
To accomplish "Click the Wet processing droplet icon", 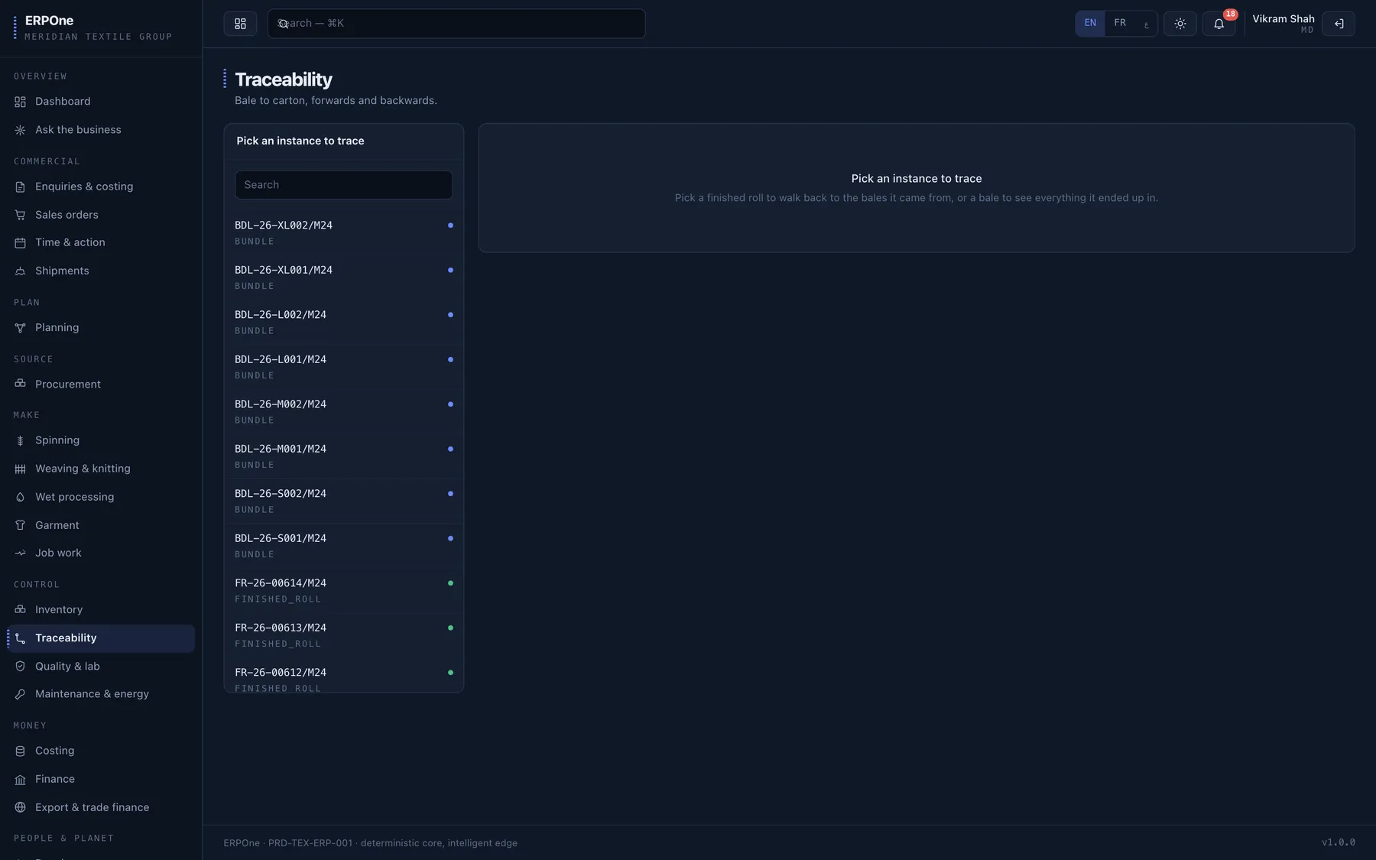I will pos(20,497).
